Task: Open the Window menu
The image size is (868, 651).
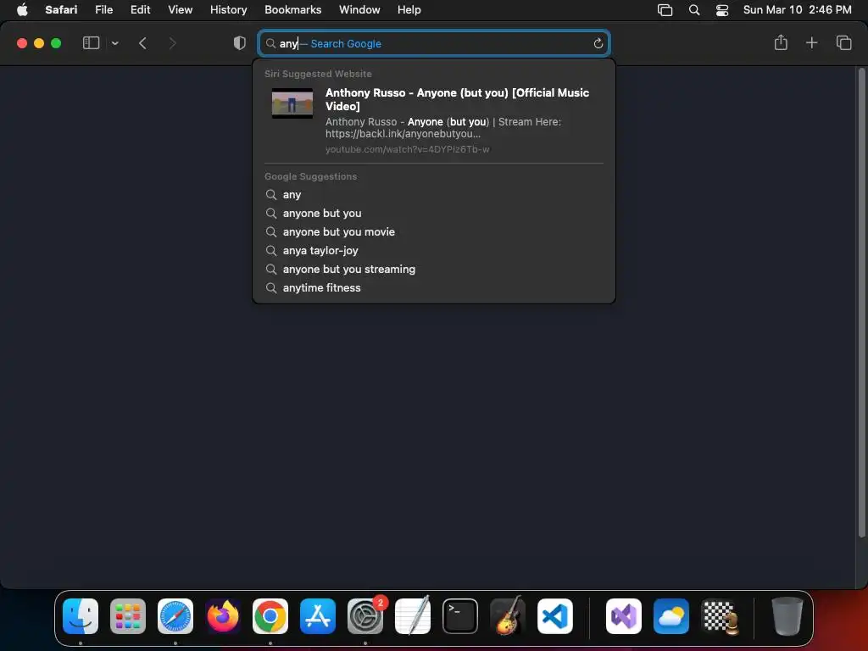Action: tap(359, 9)
